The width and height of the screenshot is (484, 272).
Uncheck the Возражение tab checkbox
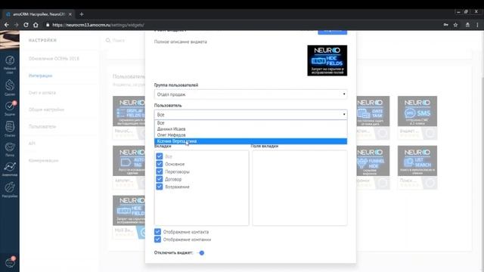[160, 187]
